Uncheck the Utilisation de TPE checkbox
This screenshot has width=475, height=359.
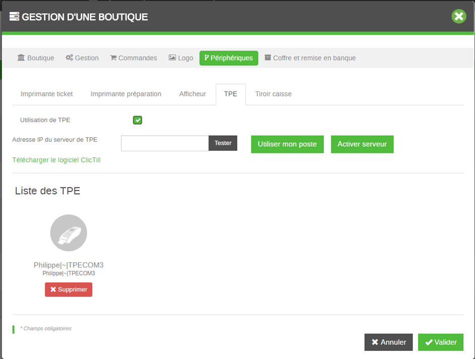[138, 120]
